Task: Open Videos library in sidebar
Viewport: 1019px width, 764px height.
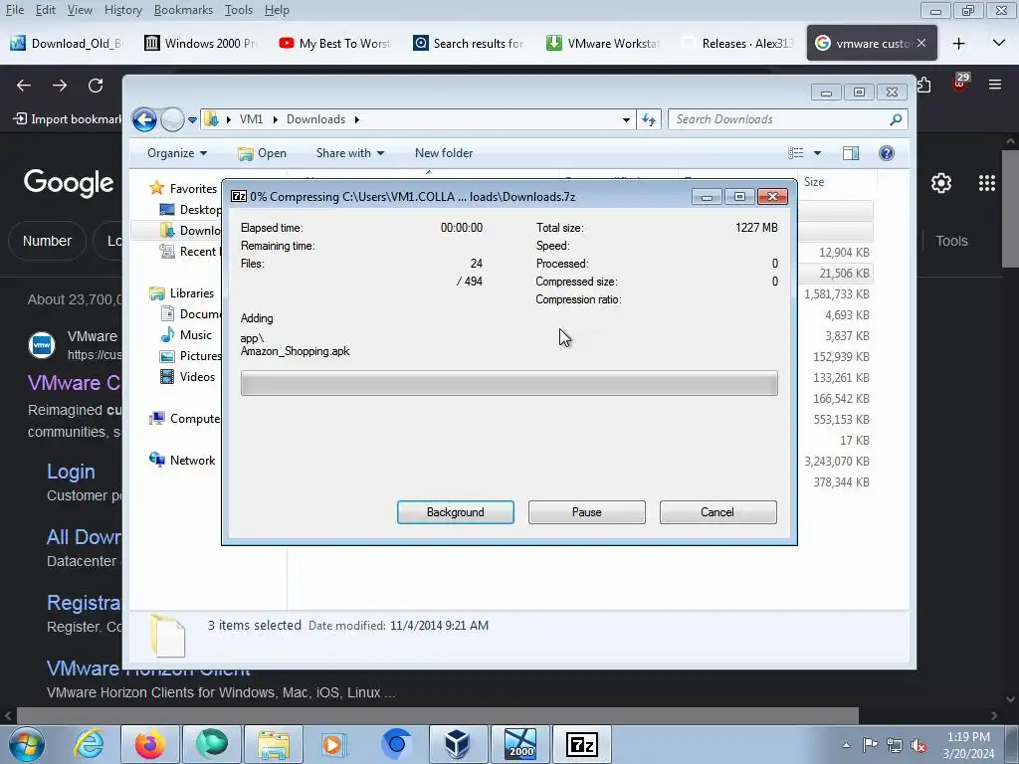Action: click(197, 377)
